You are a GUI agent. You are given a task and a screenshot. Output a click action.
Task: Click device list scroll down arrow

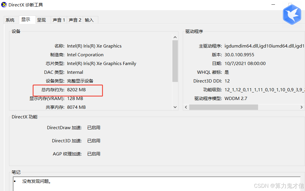(x=175, y=107)
